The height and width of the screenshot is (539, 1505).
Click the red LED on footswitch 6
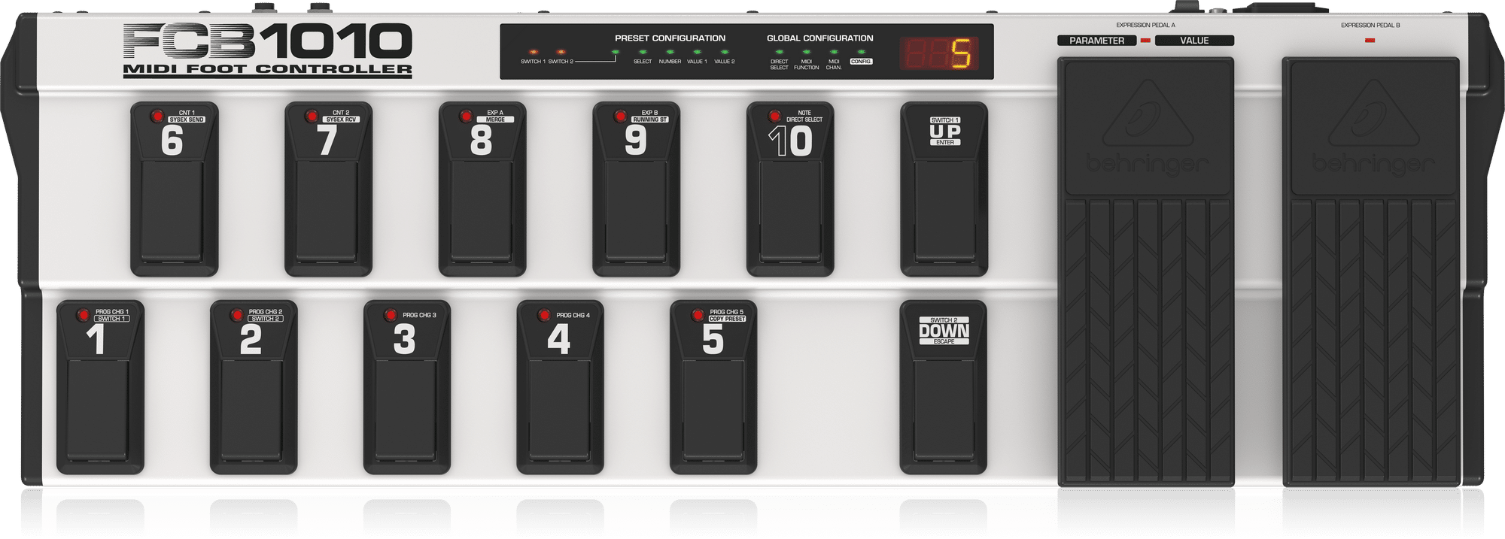(157, 117)
